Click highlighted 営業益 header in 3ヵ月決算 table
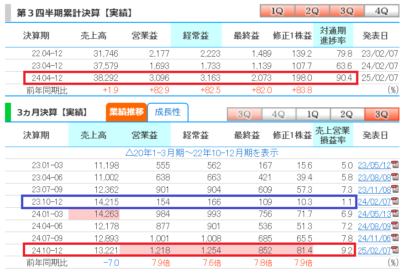Image resolution: width=404 pixels, height=269 pixels. [145, 135]
